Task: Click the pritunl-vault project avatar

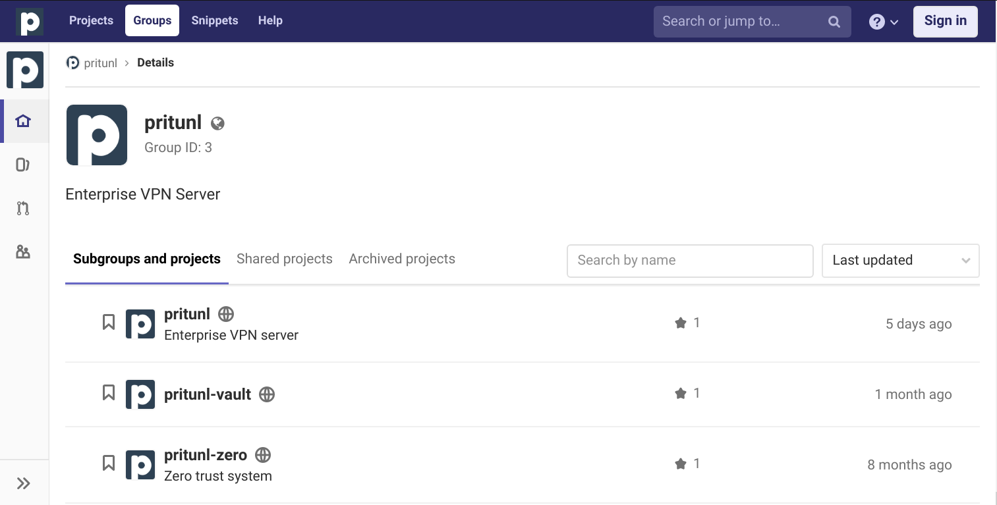Action: (x=140, y=394)
